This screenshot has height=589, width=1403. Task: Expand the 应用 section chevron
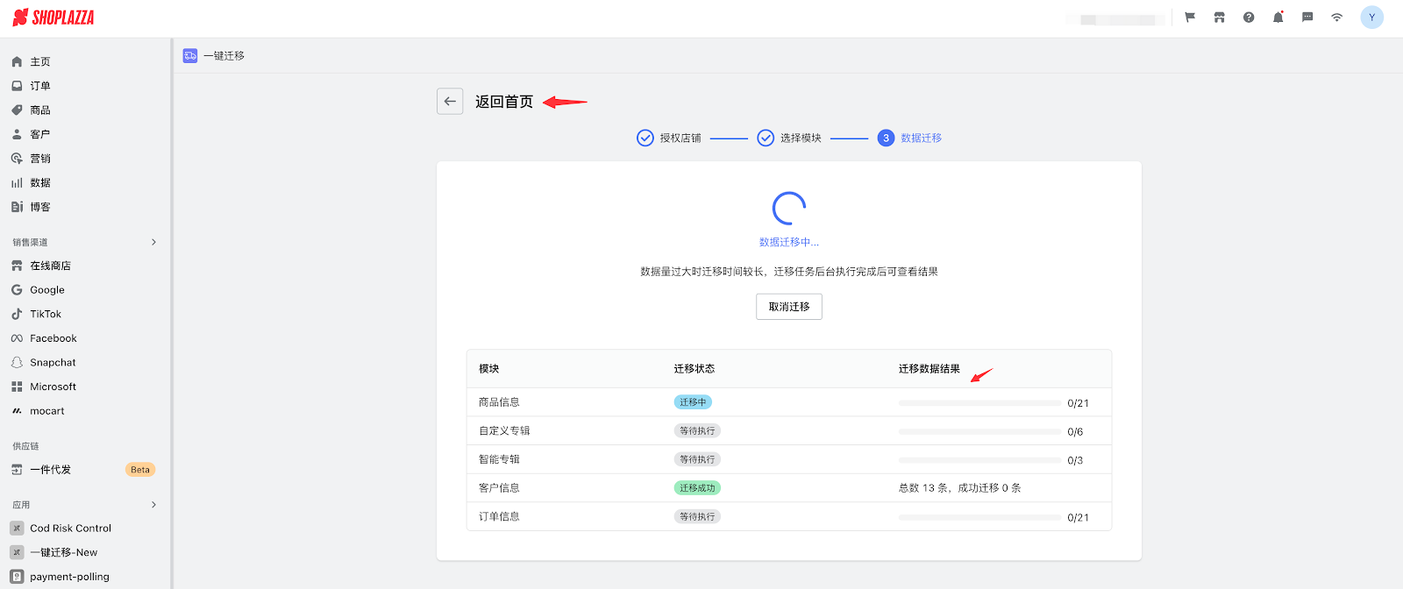153,505
